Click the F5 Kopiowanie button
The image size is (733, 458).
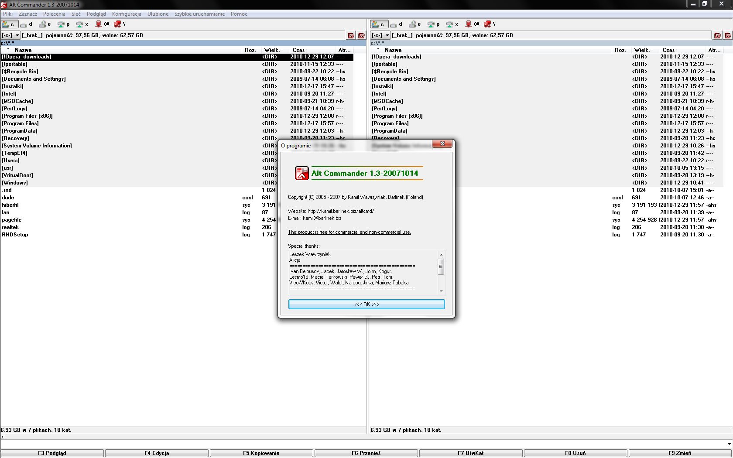point(261,453)
